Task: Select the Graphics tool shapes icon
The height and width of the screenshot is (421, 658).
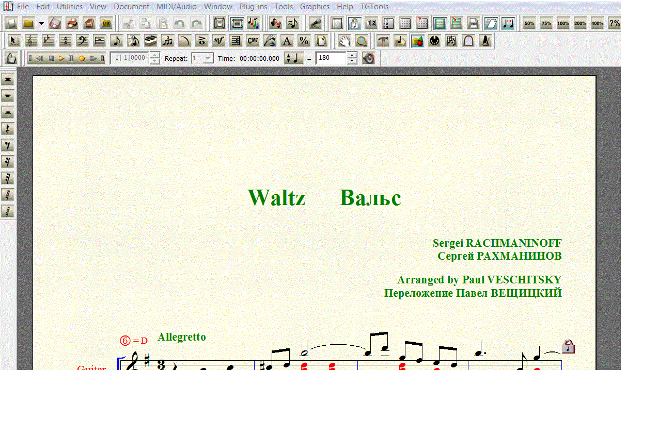Action: [417, 41]
